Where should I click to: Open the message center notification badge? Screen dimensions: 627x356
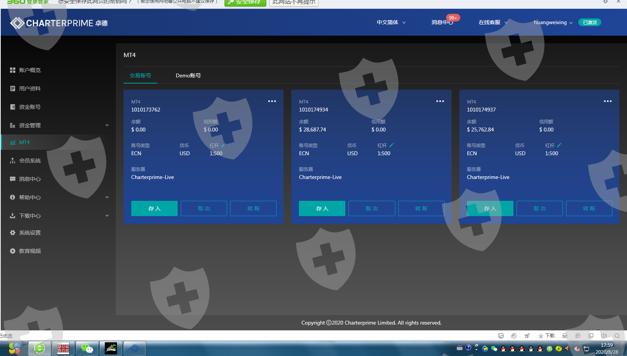[452, 18]
